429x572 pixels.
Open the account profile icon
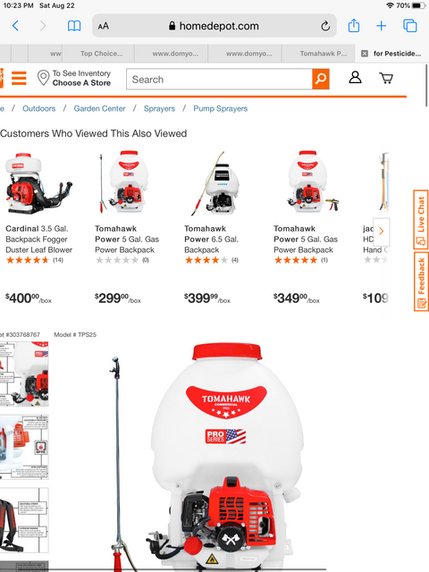tap(355, 78)
